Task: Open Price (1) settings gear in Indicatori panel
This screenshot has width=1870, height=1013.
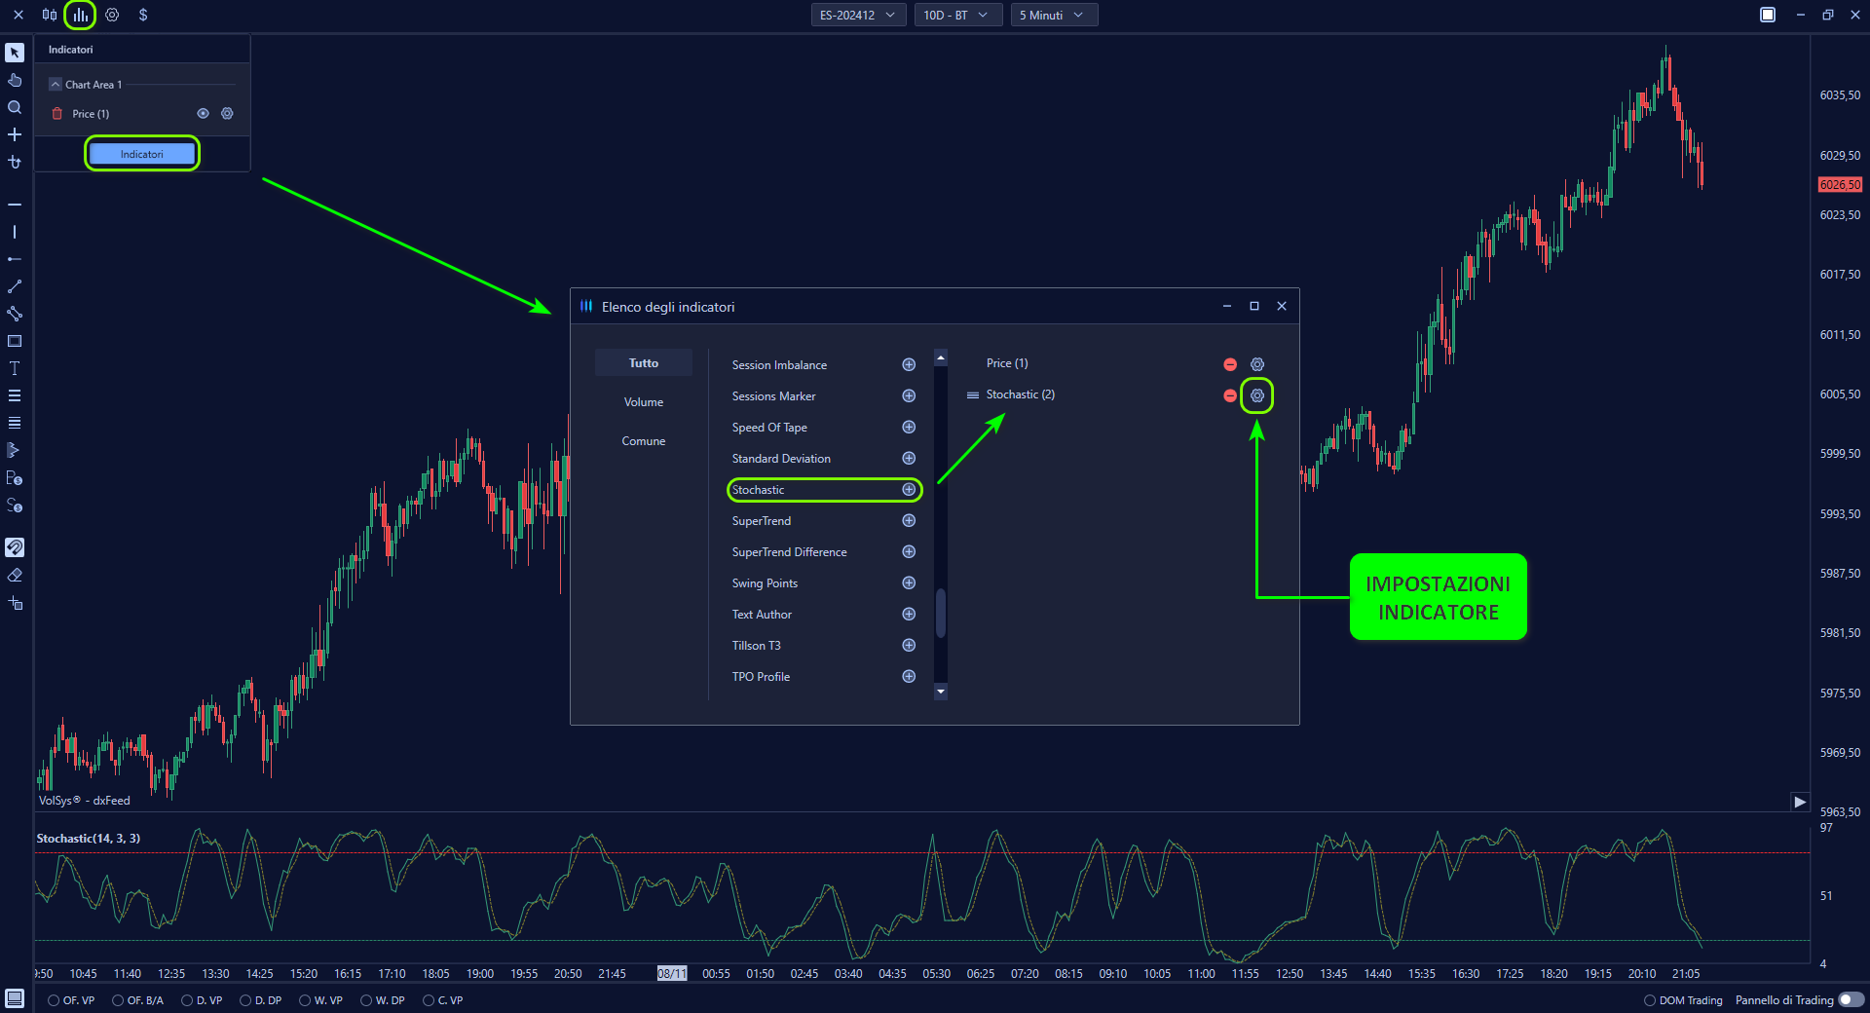Action: pos(227,114)
